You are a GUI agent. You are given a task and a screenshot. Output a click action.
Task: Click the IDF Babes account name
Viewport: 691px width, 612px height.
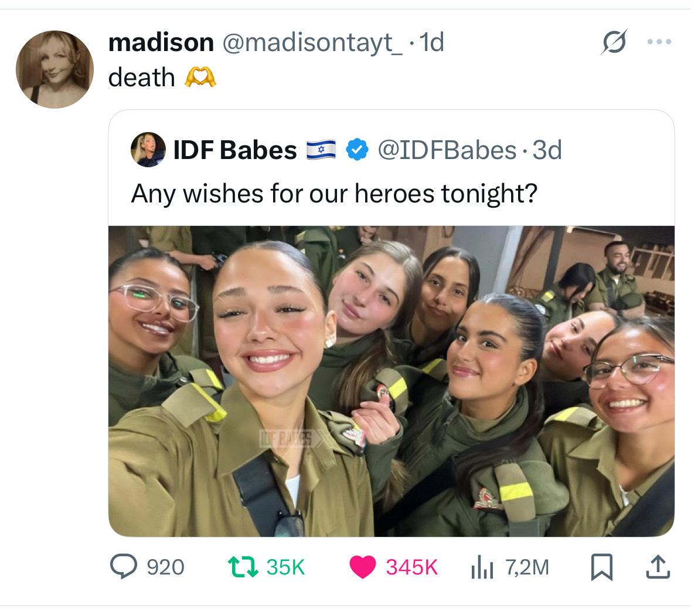click(x=235, y=150)
